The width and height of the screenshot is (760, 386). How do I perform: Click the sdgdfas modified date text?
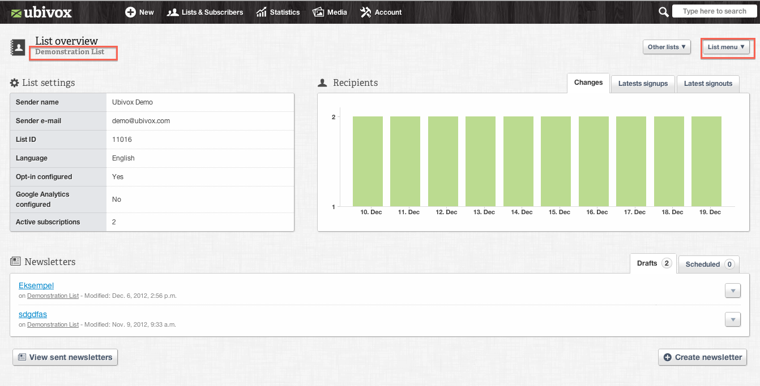(130, 324)
